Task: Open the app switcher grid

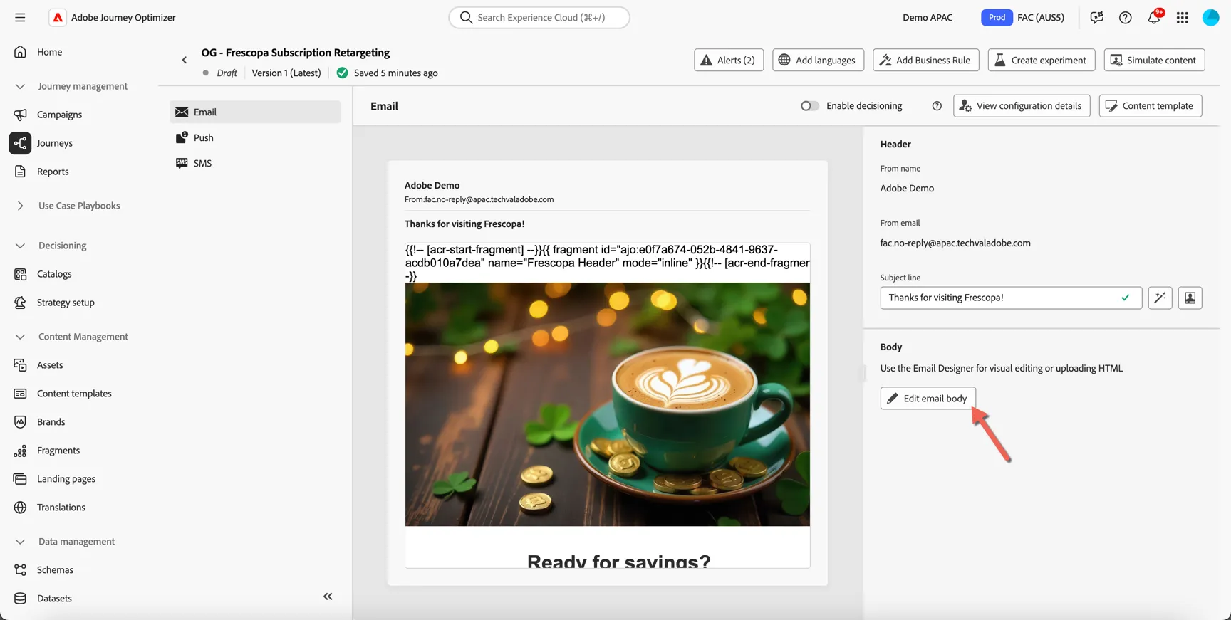Action: (1182, 17)
